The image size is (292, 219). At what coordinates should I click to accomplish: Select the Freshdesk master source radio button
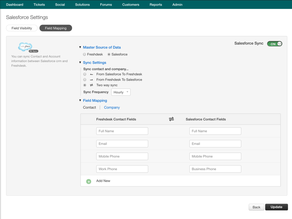(x=84, y=54)
